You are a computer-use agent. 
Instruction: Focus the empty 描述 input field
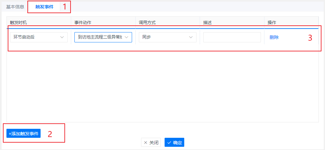[232, 37]
